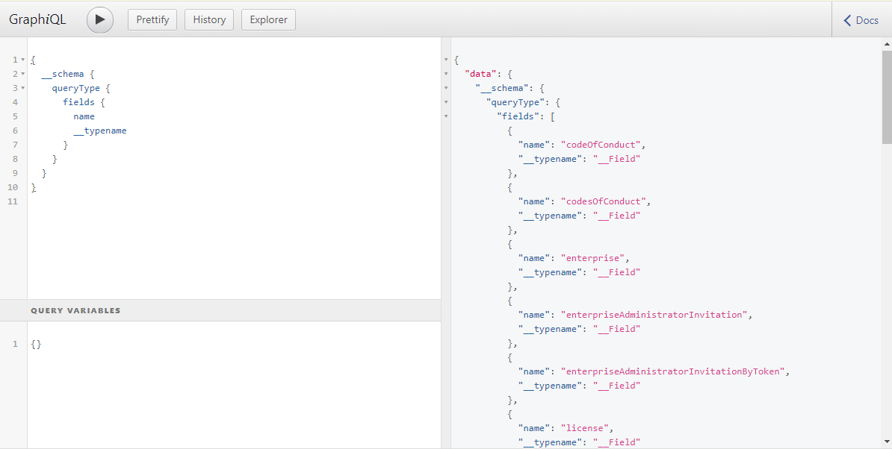Open the Explorer panel
Image resolution: width=892 pixels, height=449 pixels.
268,20
